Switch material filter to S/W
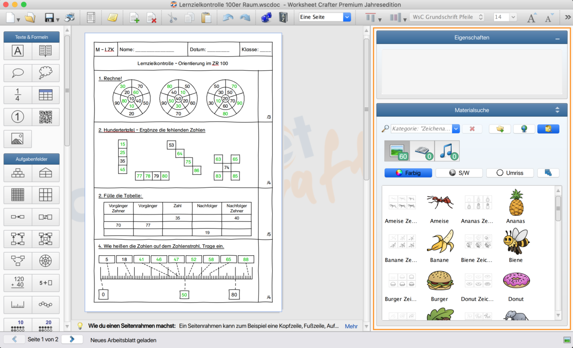 pos(459,173)
